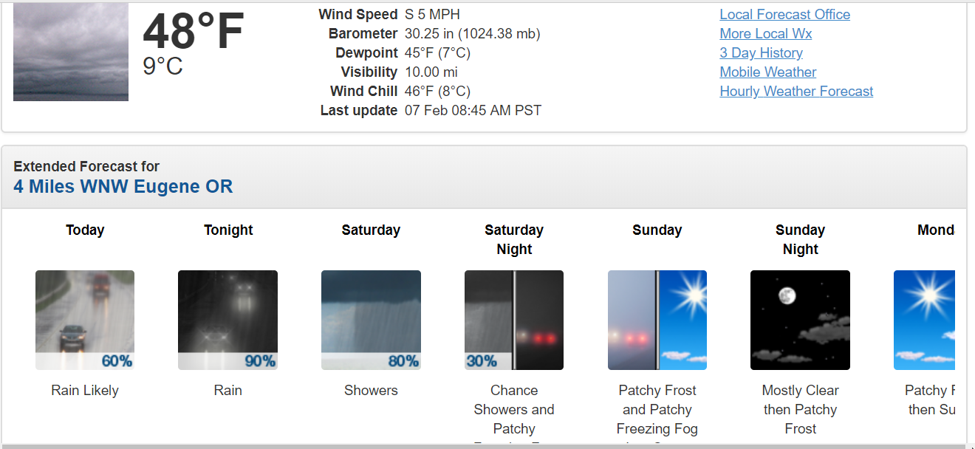The image size is (975, 449).
Task: Click the Rain Likely description text
Action: pos(85,391)
